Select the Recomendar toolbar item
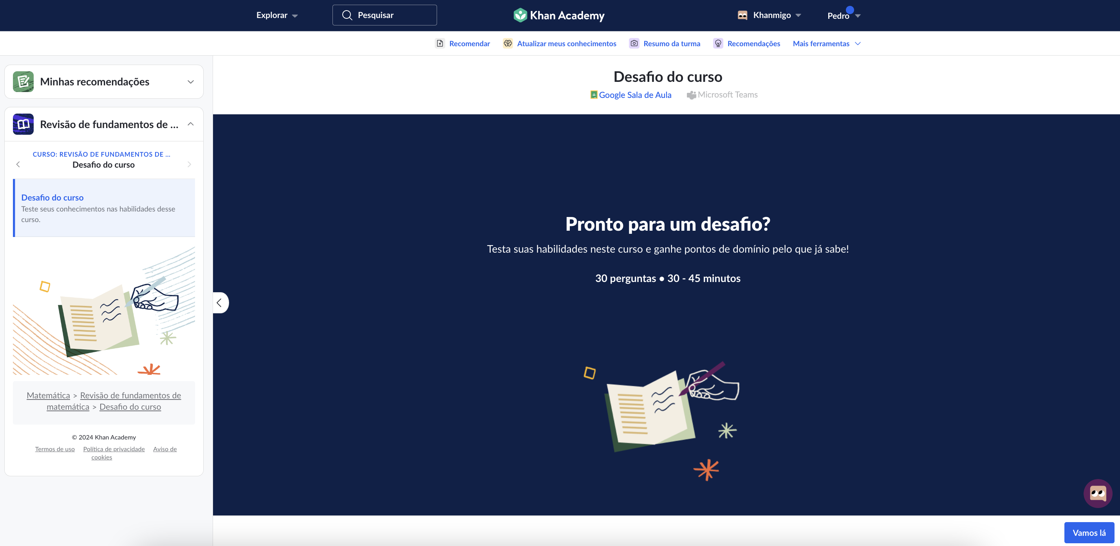 click(462, 43)
